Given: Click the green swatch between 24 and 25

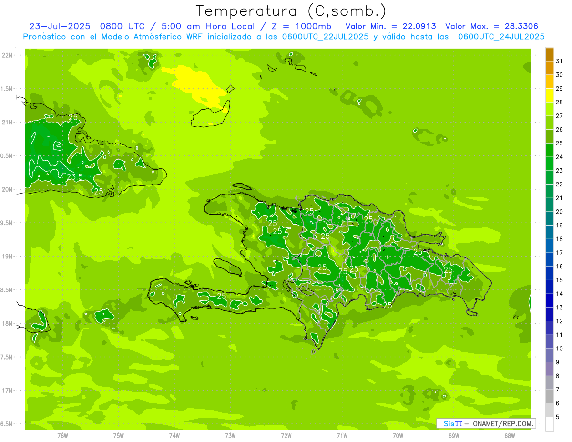Looking at the screenshot, I should (x=550, y=150).
